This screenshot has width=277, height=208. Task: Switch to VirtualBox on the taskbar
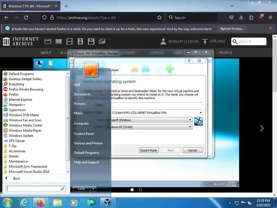point(108,203)
